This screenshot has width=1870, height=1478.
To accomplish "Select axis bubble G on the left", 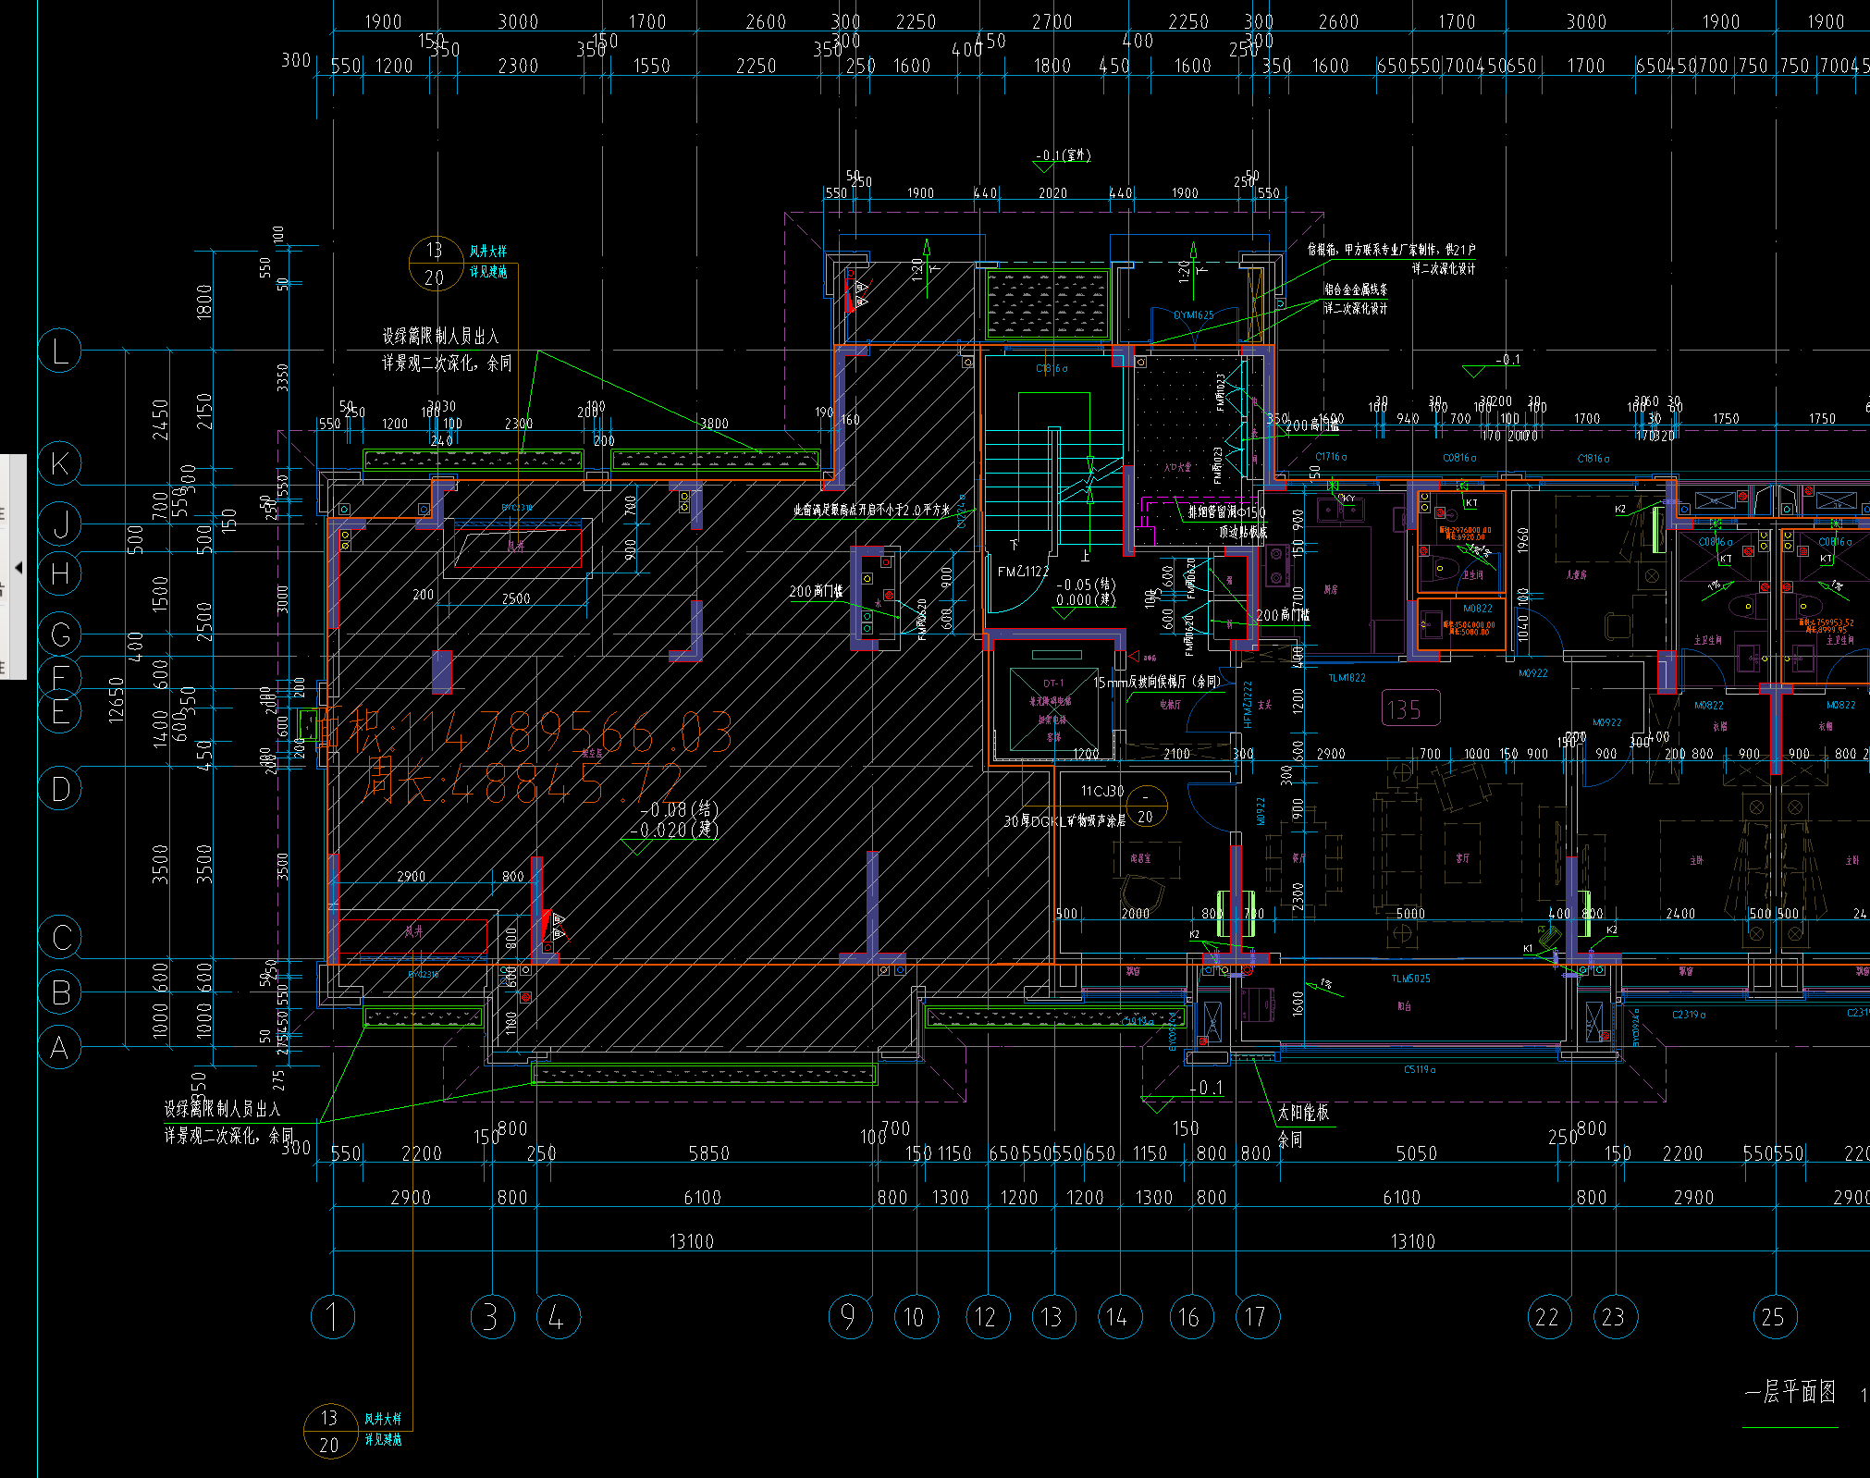I will 60,634.
